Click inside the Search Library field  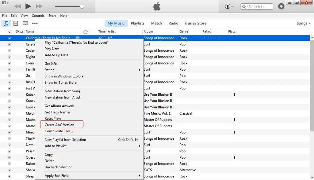click(258, 6)
